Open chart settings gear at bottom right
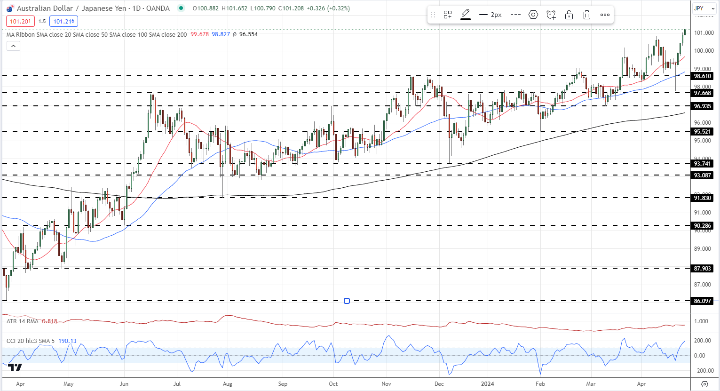 (x=704, y=384)
